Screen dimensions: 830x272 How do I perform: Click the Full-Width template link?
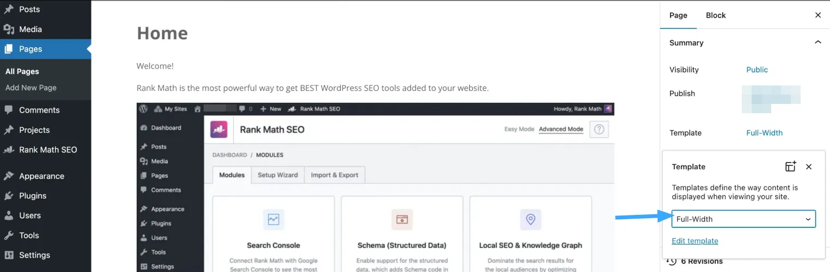click(764, 133)
